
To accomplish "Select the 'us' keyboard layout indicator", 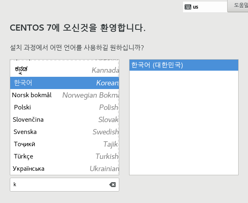I will pos(205,7).
